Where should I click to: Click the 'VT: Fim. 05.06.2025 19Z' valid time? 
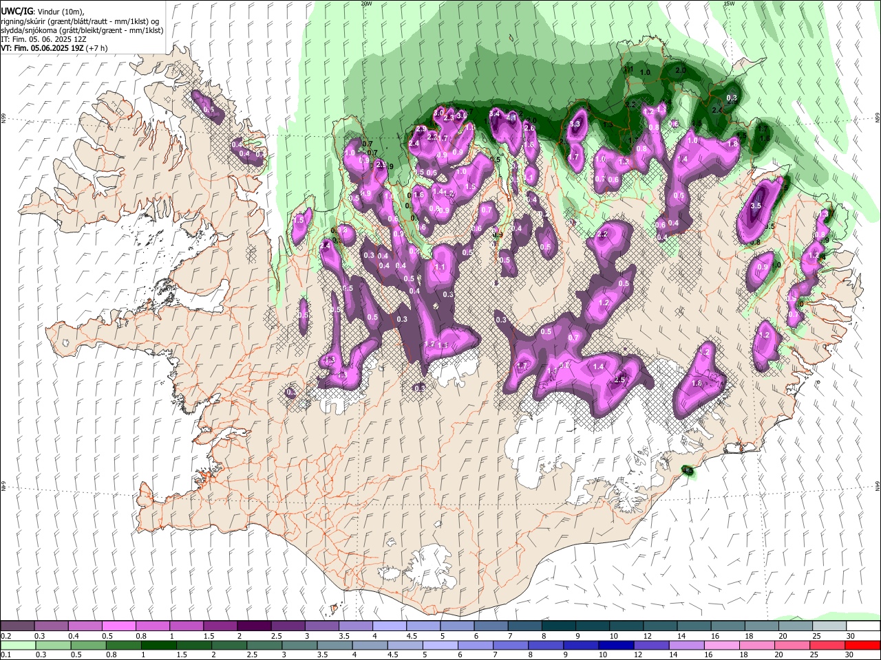42,49
